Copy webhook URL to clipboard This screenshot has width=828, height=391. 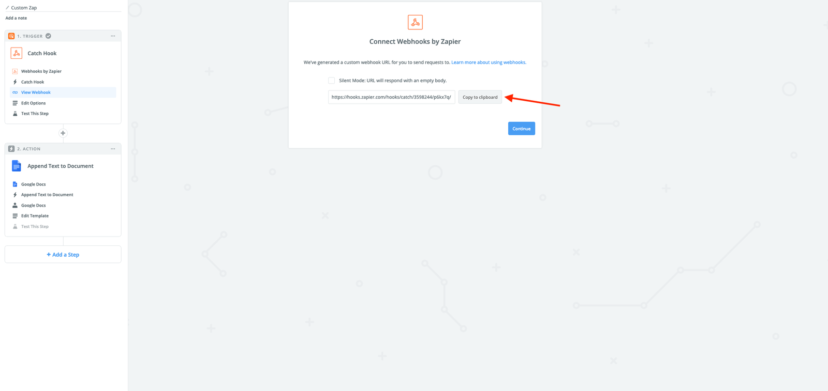tap(480, 97)
